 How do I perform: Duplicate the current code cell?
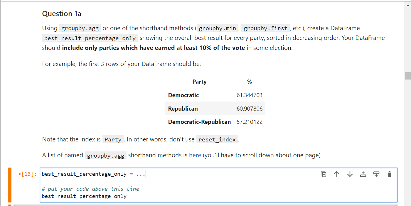[x=323, y=174]
